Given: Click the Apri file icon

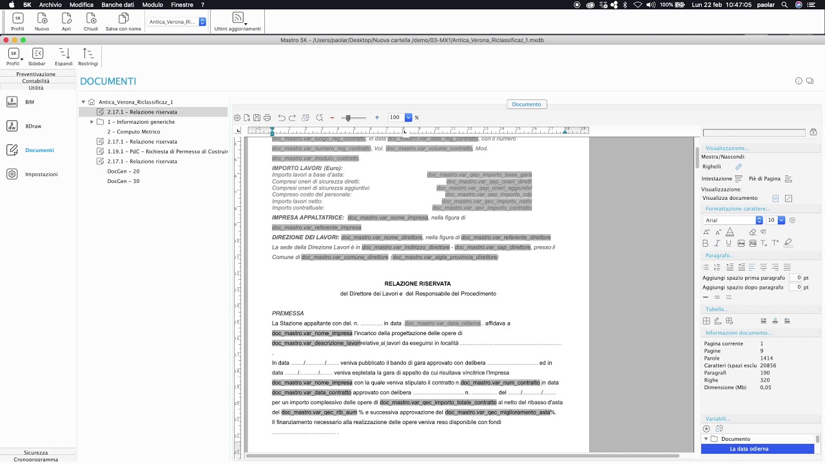Looking at the screenshot, I should tap(66, 18).
